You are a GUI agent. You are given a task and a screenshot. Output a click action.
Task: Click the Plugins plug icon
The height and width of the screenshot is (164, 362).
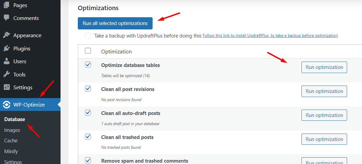pyautogui.click(x=6, y=48)
